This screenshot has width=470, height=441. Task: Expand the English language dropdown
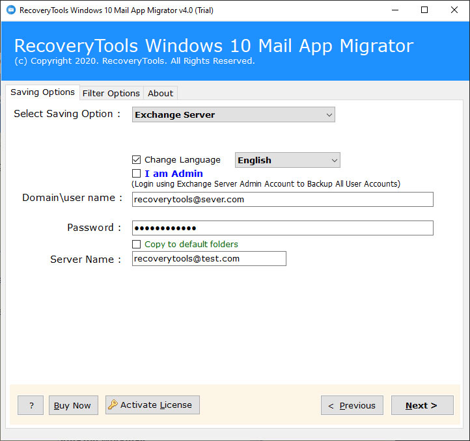tap(288, 160)
